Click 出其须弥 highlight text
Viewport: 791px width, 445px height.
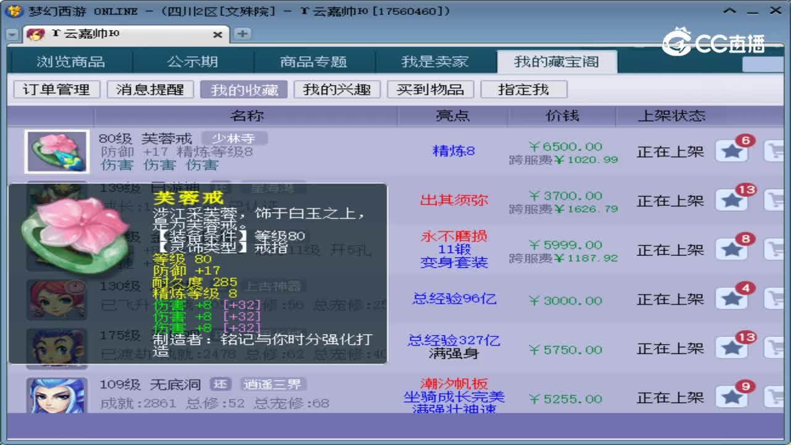pyautogui.click(x=454, y=200)
